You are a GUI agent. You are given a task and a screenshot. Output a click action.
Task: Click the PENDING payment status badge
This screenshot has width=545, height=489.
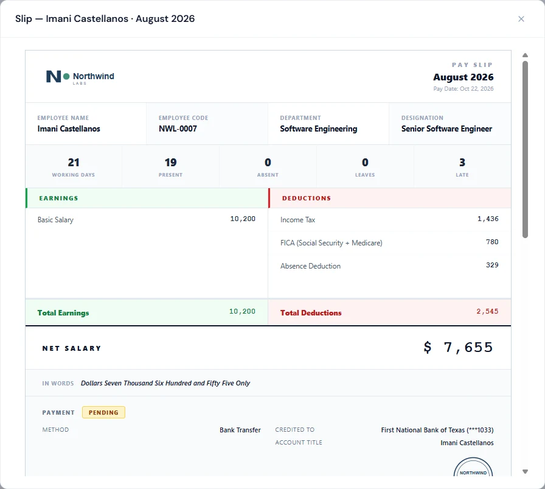click(x=103, y=412)
